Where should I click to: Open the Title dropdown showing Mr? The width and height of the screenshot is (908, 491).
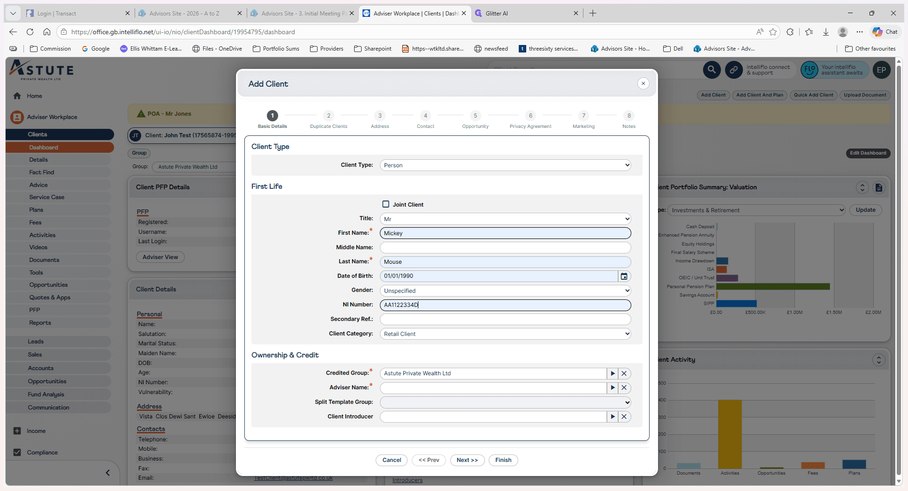[x=505, y=219]
